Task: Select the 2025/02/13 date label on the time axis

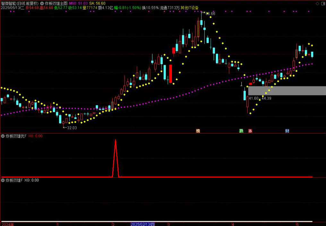Action: point(143,224)
